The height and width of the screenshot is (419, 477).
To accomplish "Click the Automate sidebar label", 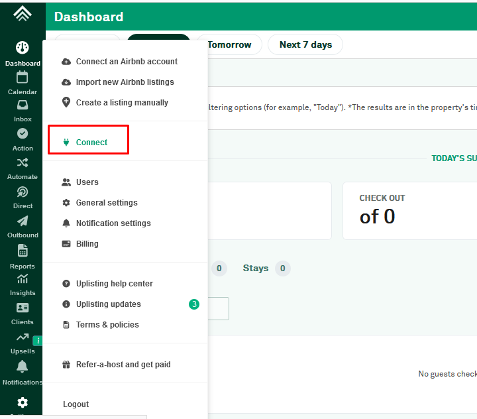I will point(23,177).
